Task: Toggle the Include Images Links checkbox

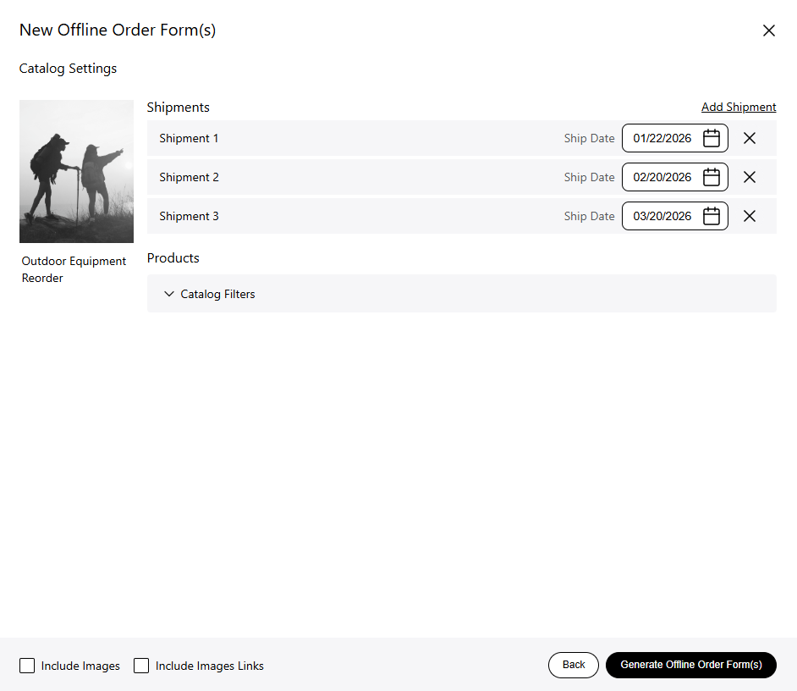Action: pos(141,666)
